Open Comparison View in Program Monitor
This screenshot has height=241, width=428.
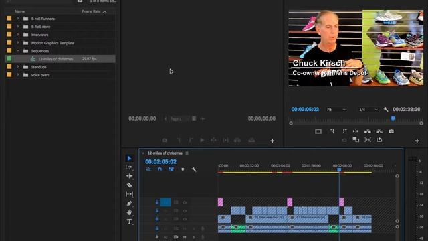pyautogui.click(x=356, y=140)
